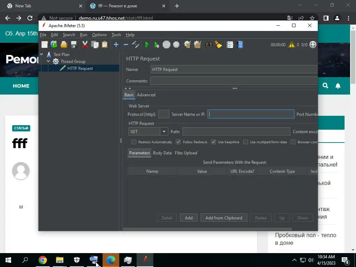Collapse the Thread Group tree node
The height and width of the screenshot is (267, 356).
point(48,61)
